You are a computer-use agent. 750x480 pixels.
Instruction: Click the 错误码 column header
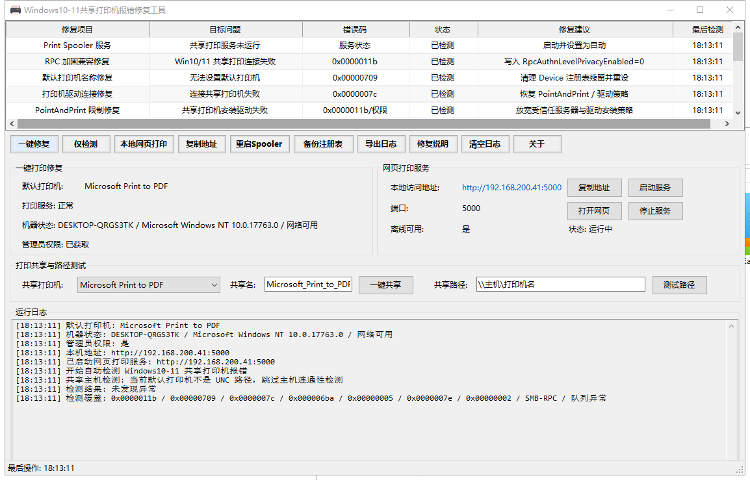coord(355,30)
